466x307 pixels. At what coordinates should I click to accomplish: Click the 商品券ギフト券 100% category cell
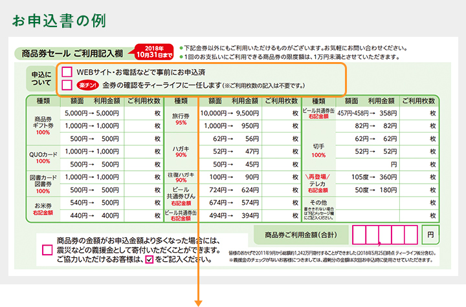point(43,126)
